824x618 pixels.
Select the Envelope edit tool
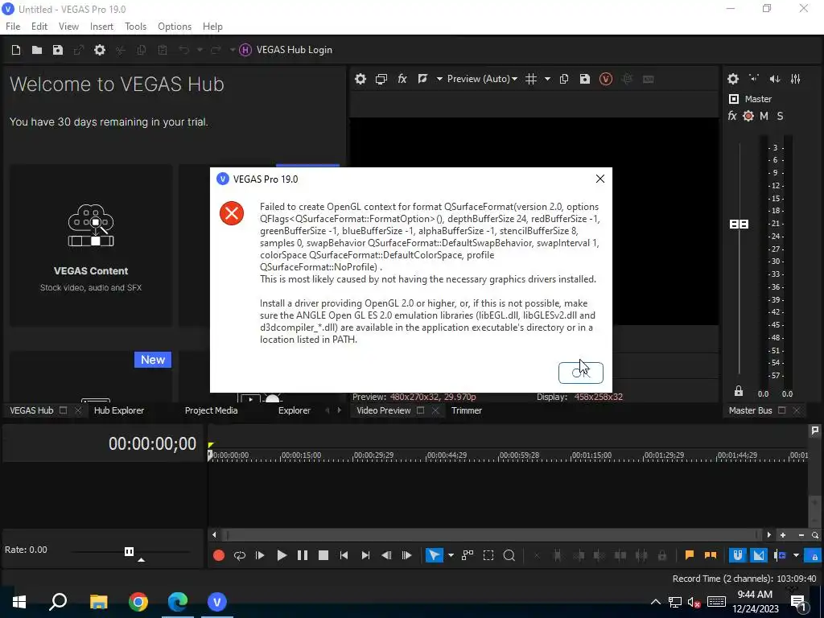tap(468, 555)
